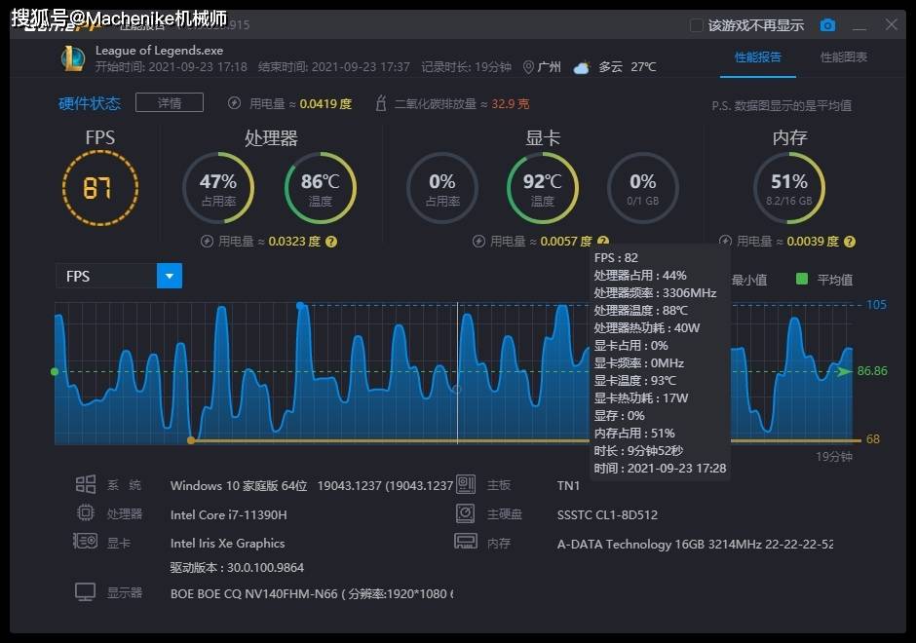Click the 105 maximum value label
The height and width of the screenshot is (643, 916).
(x=876, y=304)
